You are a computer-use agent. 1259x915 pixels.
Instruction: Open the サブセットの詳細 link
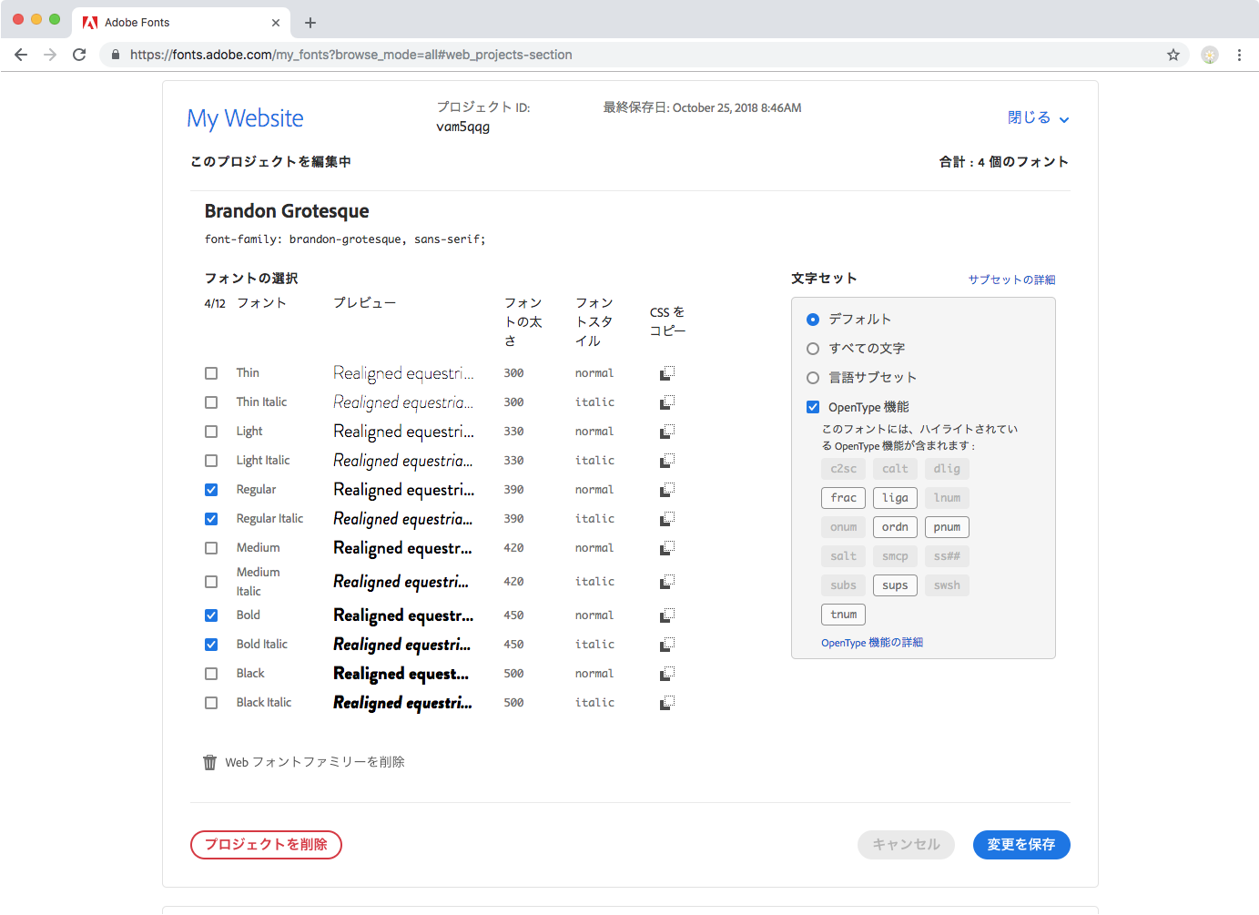click(x=1011, y=280)
